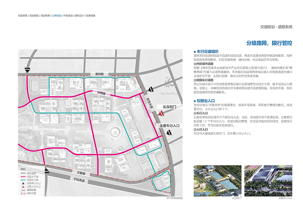Click the 图例 legend title
The image size is (303, 214).
(23, 169)
